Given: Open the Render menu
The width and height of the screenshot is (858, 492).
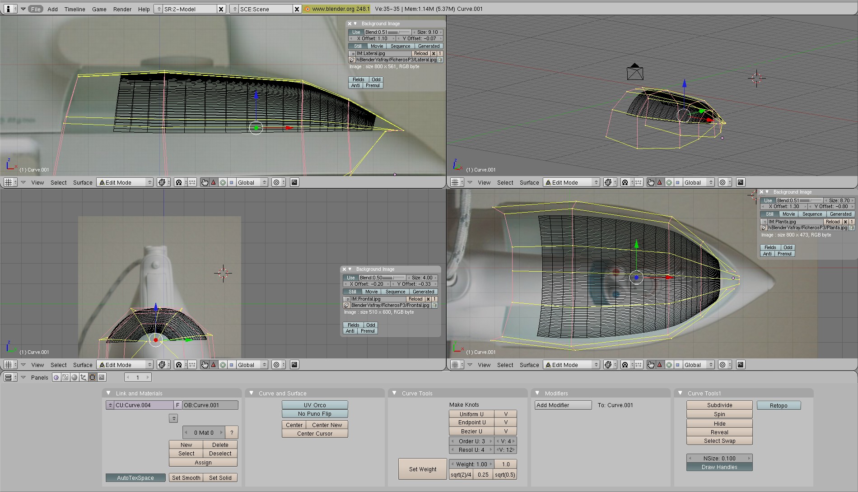Looking at the screenshot, I should [122, 9].
